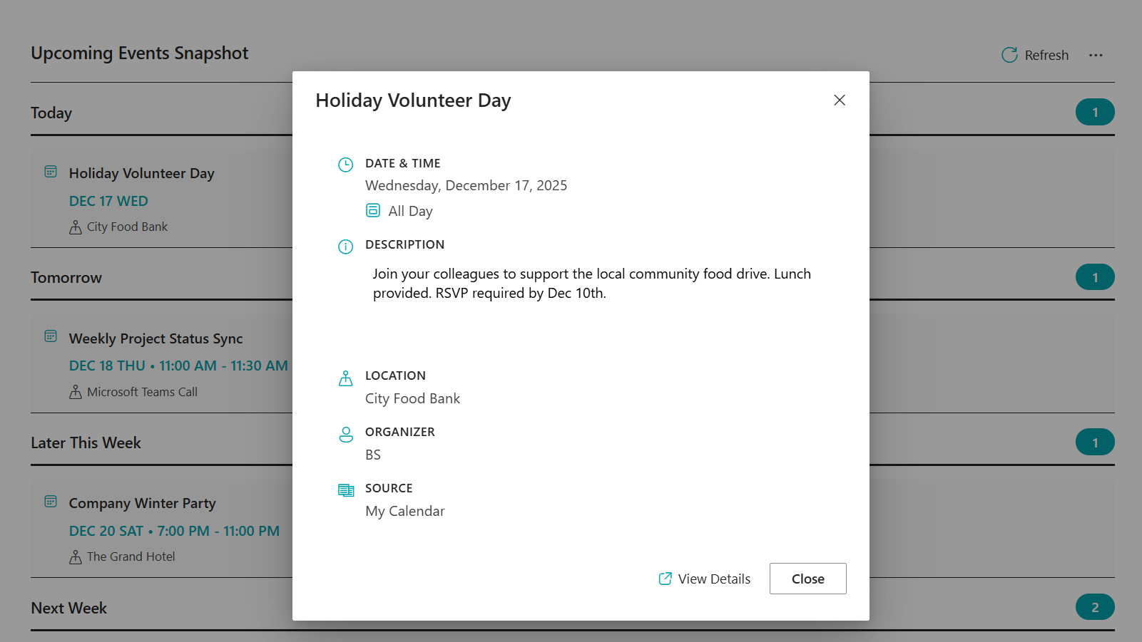
Task: Click the All Day calendar icon
Action: (373, 210)
